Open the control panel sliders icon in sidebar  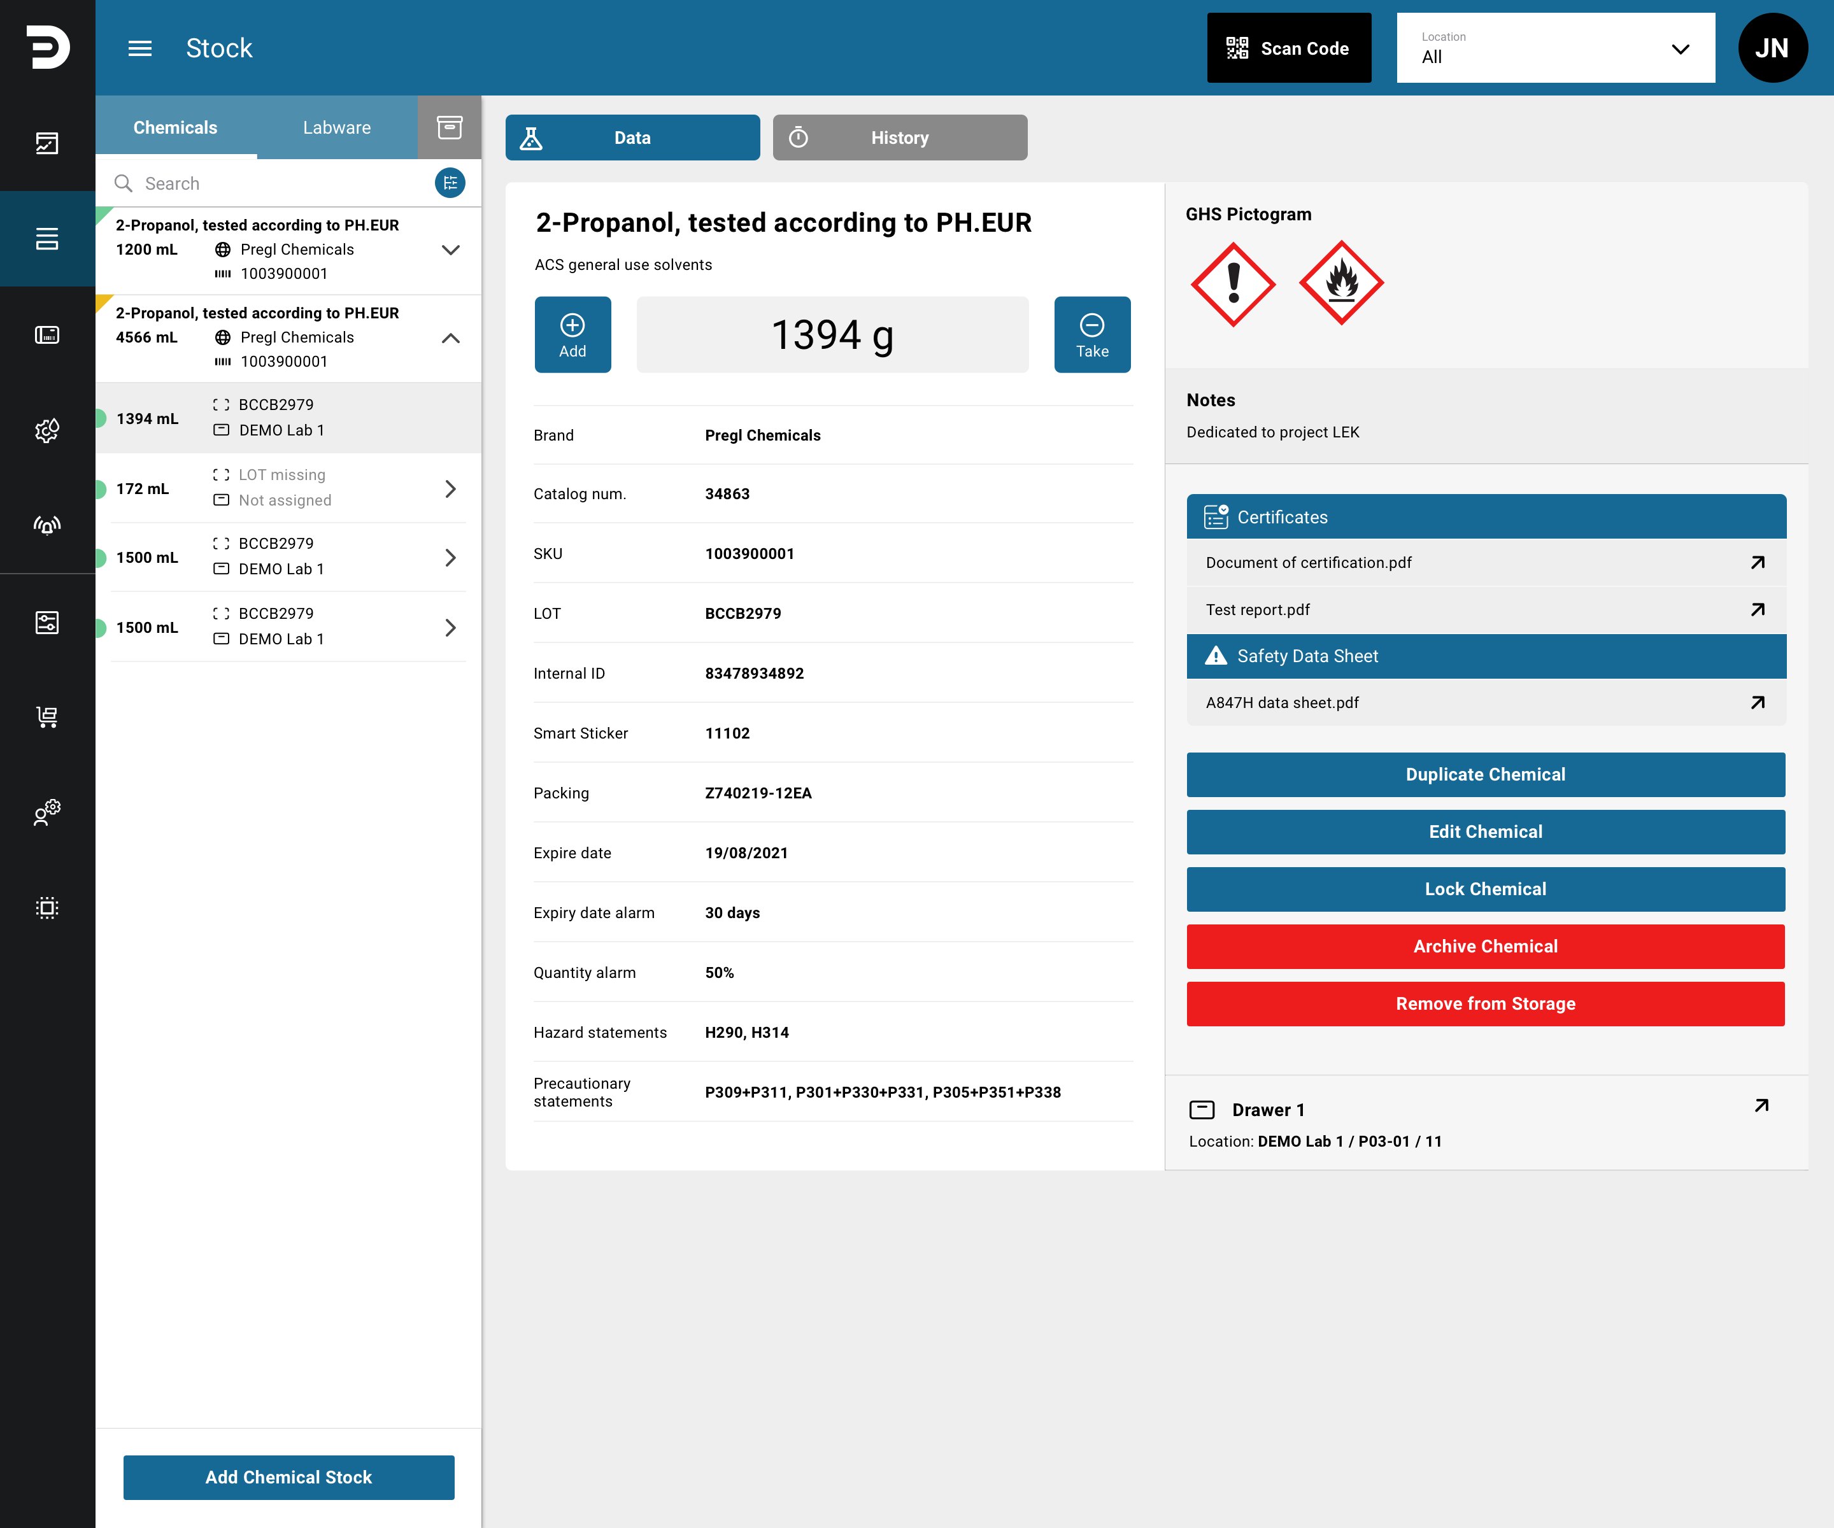point(47,623)
